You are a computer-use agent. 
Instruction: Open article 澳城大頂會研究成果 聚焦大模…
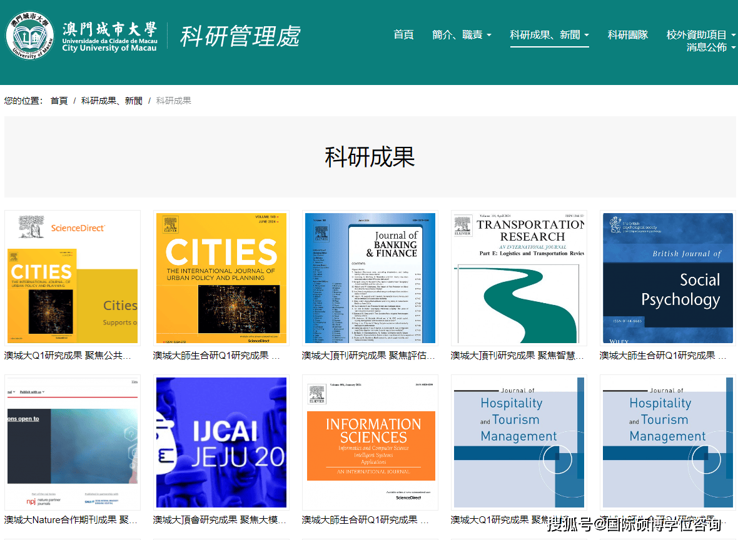coord(220,520)
